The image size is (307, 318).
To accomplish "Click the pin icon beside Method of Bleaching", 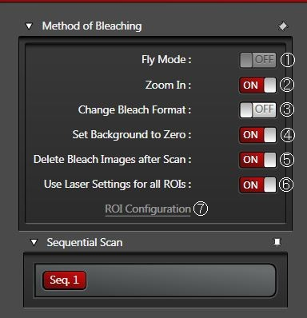I will pyautogui.click(x=283, y=26).
